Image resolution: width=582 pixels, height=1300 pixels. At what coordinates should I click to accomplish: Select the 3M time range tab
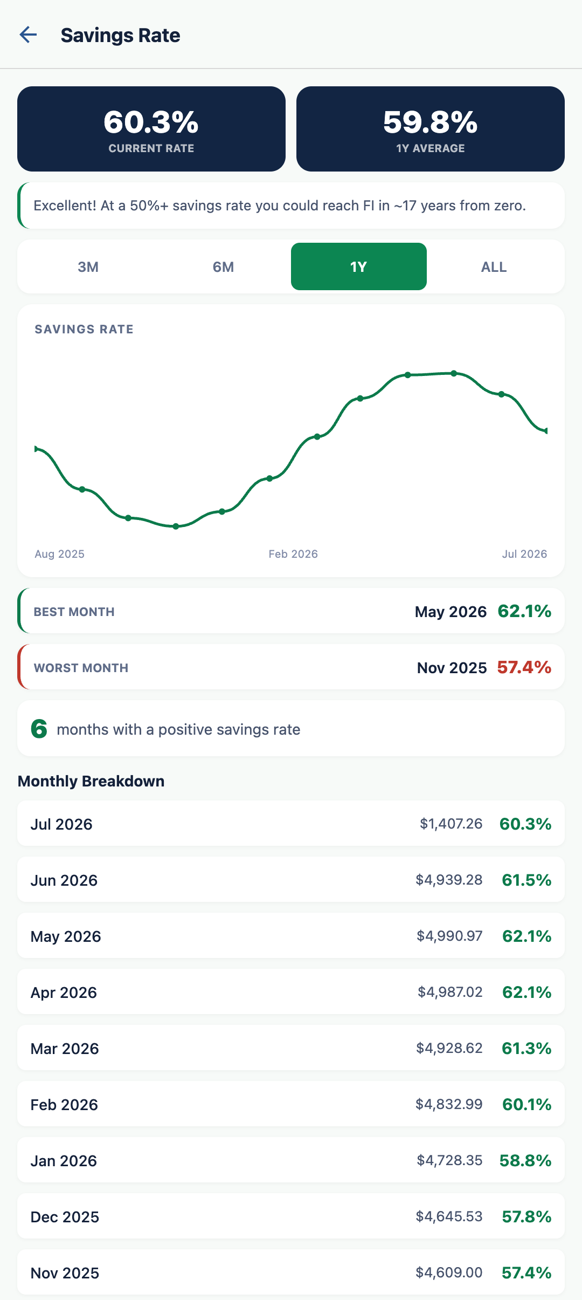[88, 266]
